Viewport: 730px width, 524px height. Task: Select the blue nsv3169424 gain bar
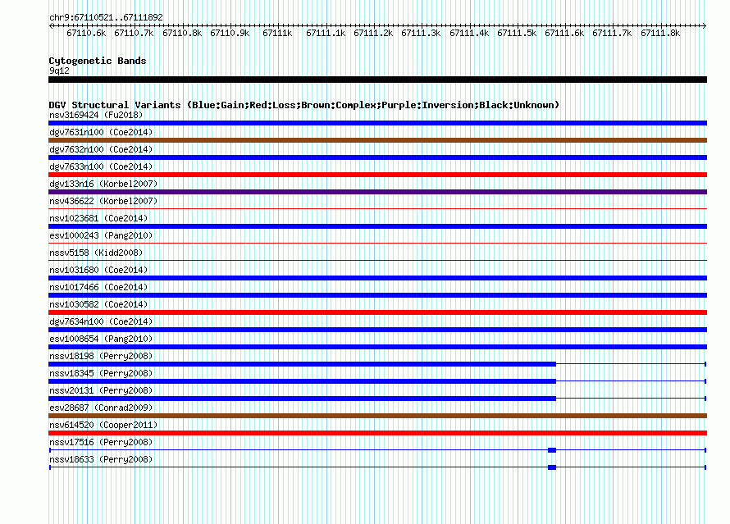tap(377, 123)
